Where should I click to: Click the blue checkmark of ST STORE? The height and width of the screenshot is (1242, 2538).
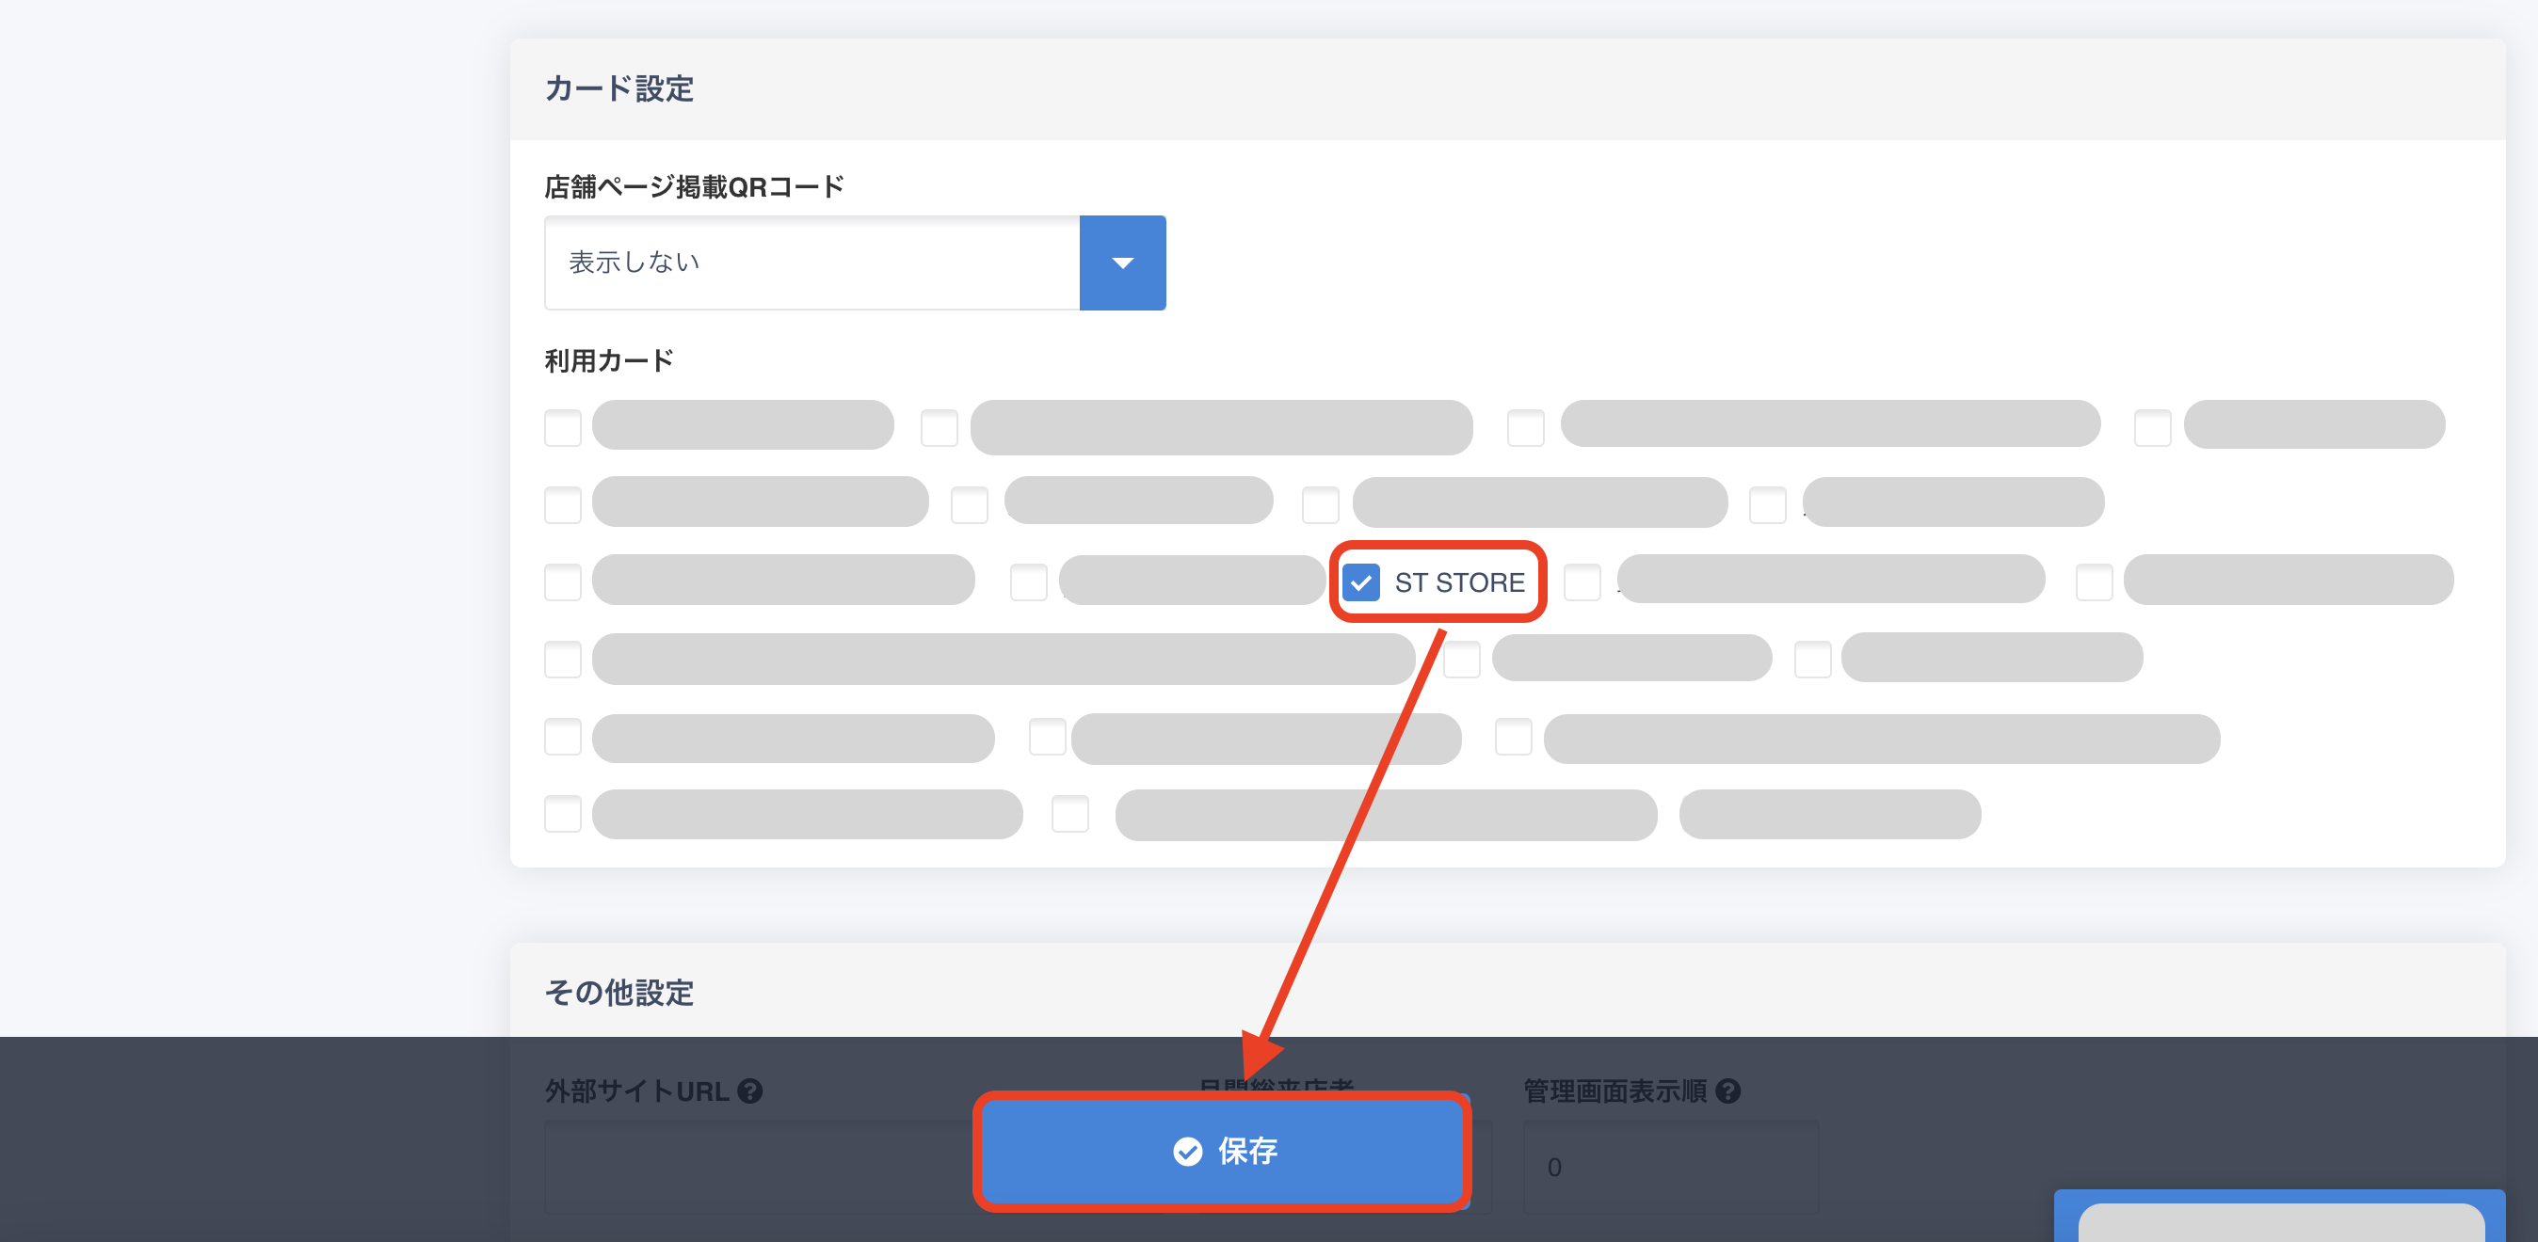1360,583
